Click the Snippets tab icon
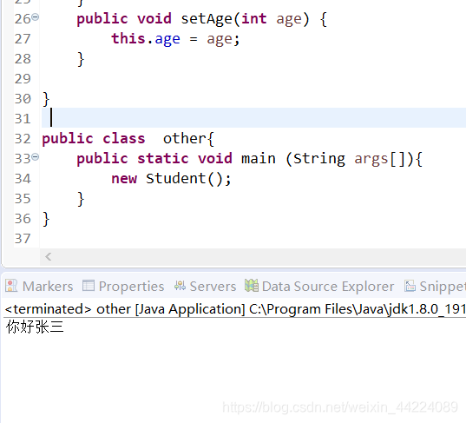This screenshot has height=423, width=466. [410, 286]
